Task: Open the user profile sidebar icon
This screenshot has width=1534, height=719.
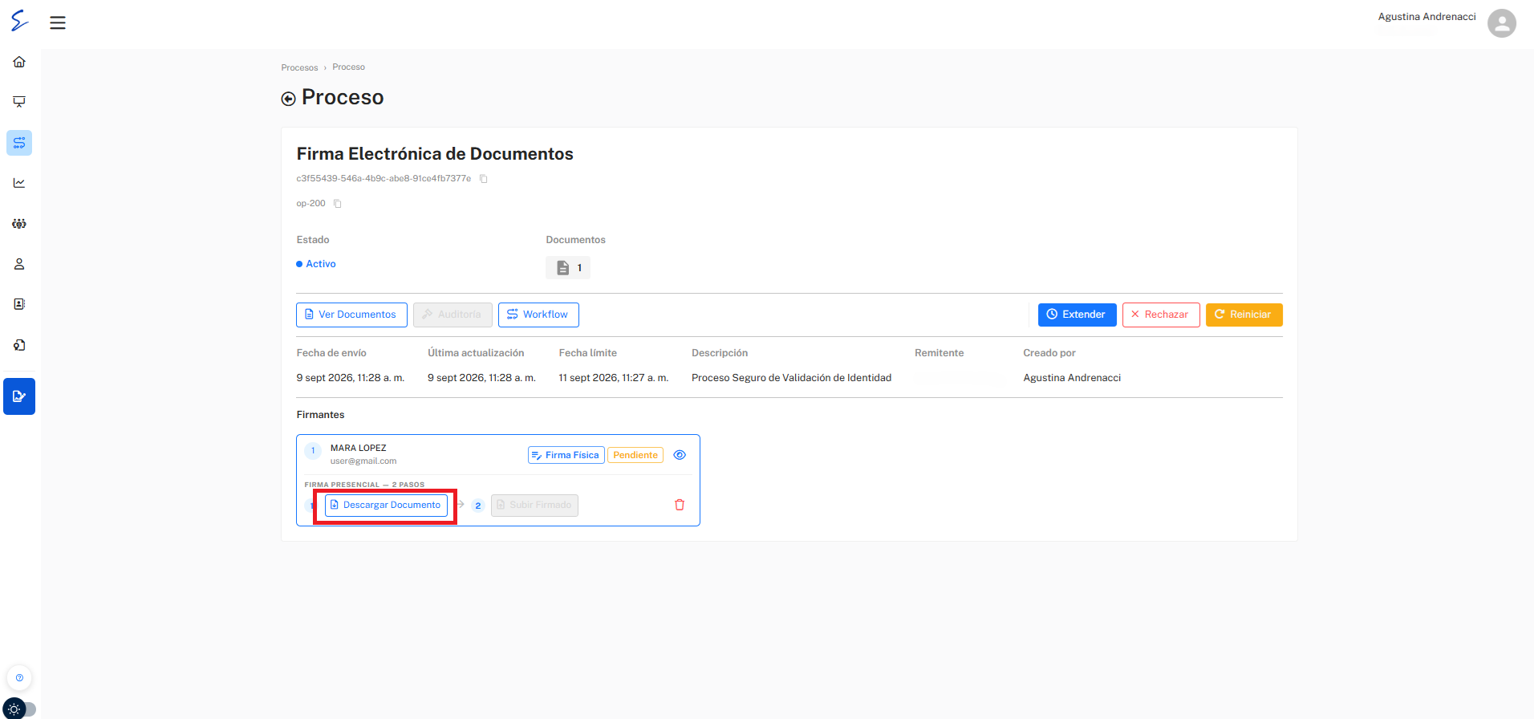Action: point(19,264)
